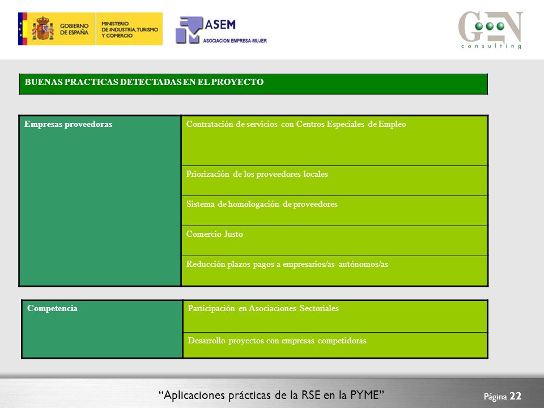Click the ASEM Asociacion Empresa-Mujer logo

click(221, 30)
